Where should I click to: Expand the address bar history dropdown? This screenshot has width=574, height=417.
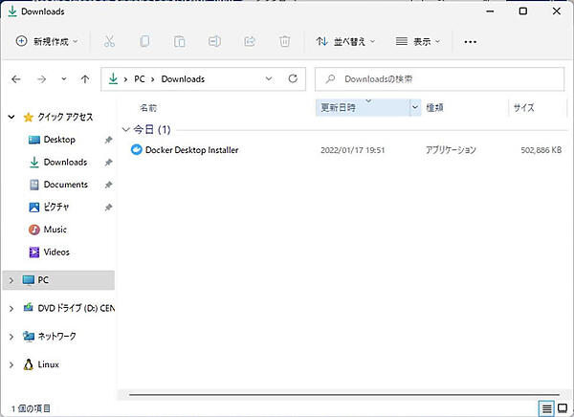[x=269, y=78]
